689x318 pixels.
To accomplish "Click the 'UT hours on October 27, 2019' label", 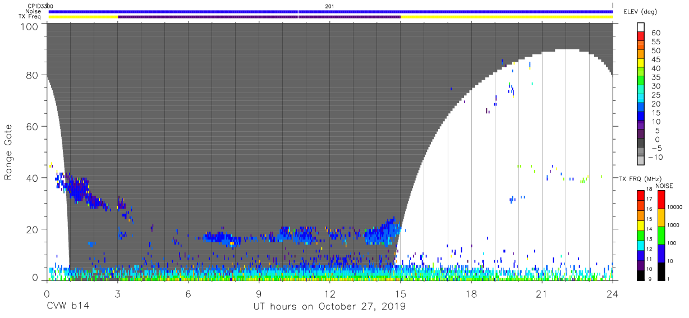I will (329, 307).
